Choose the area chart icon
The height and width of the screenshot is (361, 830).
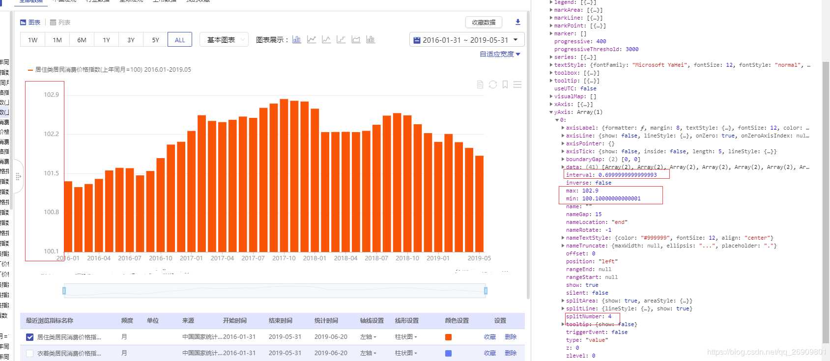355,39
